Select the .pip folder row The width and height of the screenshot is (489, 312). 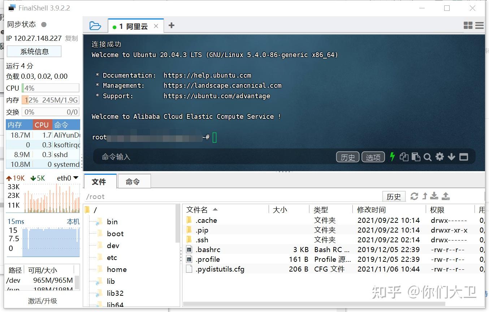pyautogui.click(x=333, y=230)
